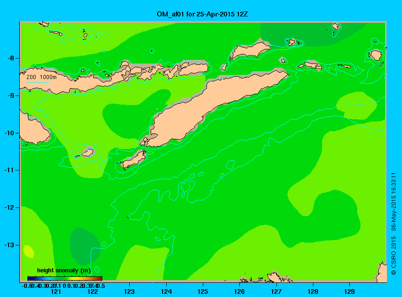
Task: Click longitude label 123
Action: tap(129, 292)
